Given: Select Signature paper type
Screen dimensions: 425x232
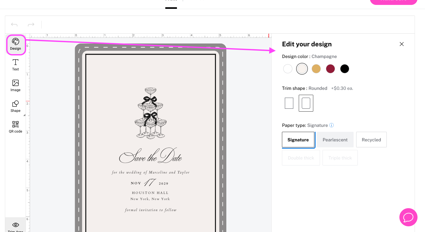Looking at the screenshot, I should point(298,140).
